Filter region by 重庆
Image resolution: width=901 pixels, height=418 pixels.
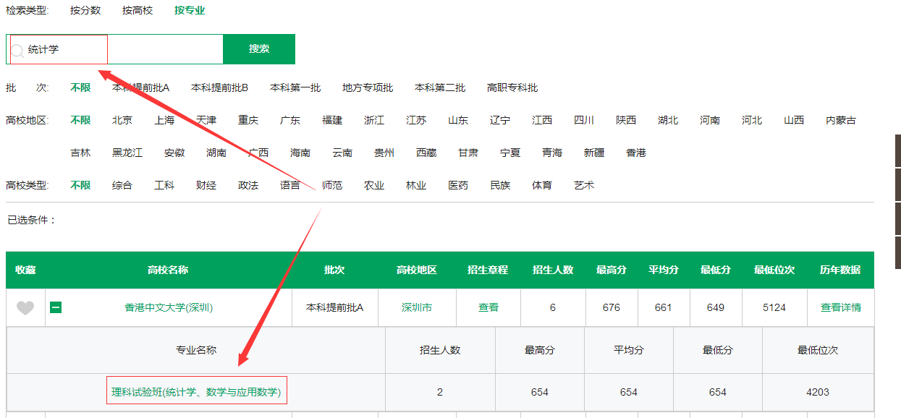[248, 120]
